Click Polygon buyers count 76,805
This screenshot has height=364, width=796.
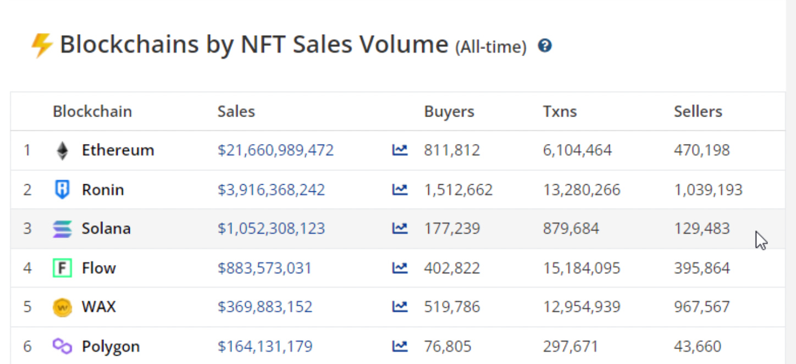point(447,346)
